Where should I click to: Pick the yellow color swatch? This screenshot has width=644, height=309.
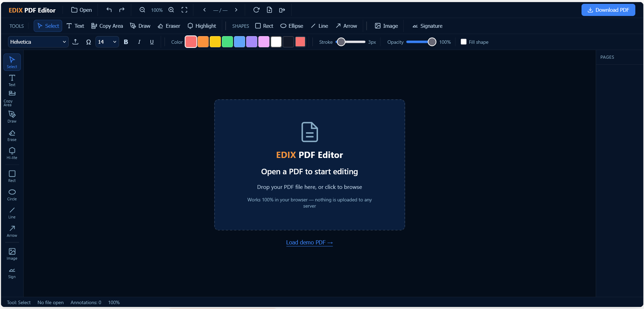coord(215,42)
